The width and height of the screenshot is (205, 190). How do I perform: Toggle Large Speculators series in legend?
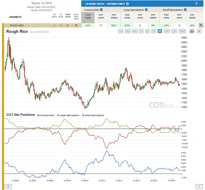[68, 115]
